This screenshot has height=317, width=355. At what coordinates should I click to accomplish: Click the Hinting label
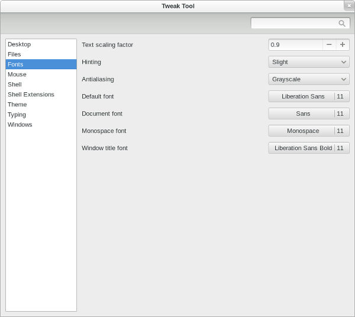92,62
